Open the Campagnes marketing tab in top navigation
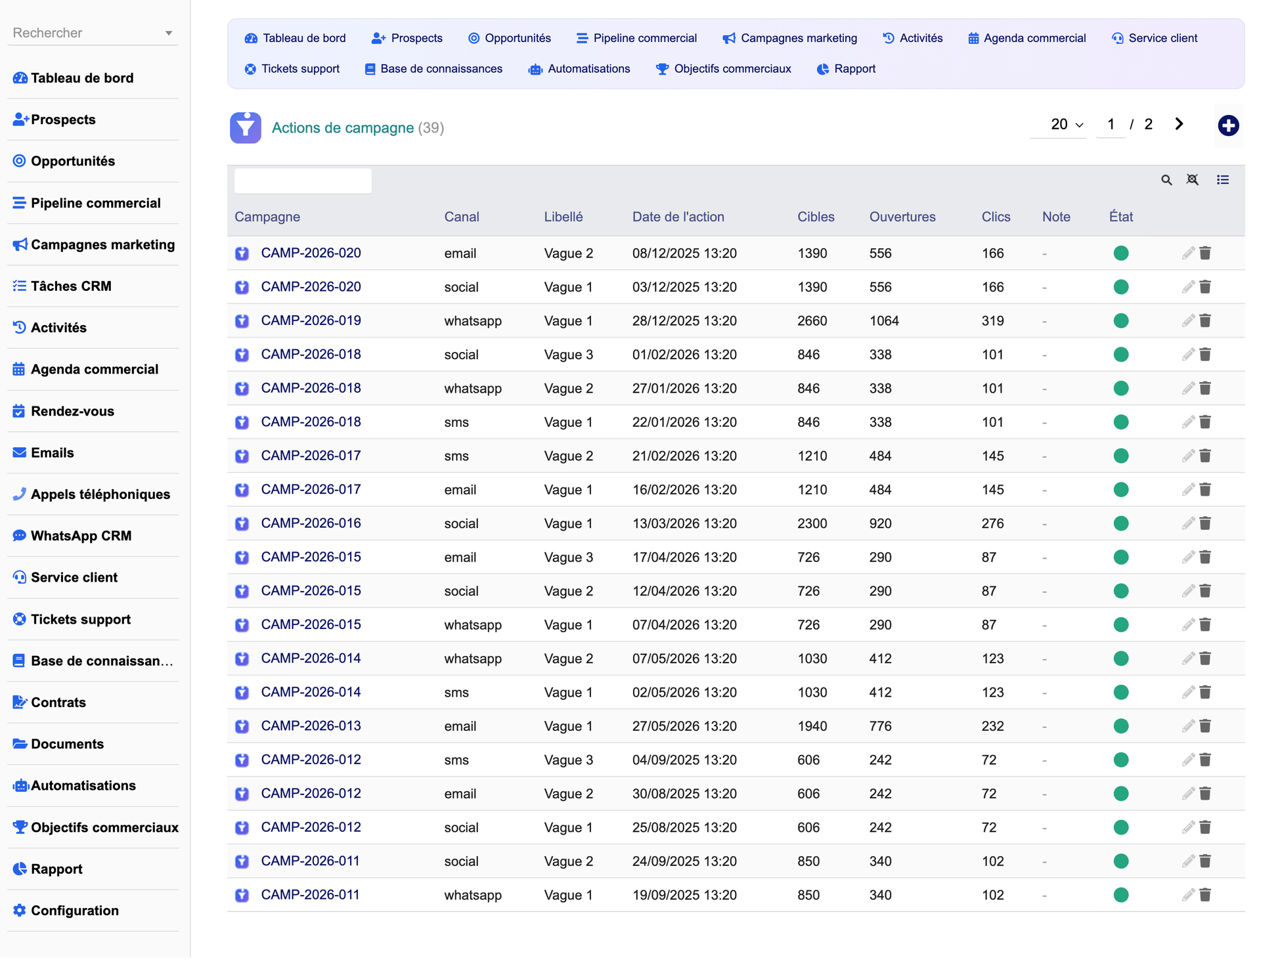Image resolution: width=1278 pixels, height=975 pixels. click(790, 38)
